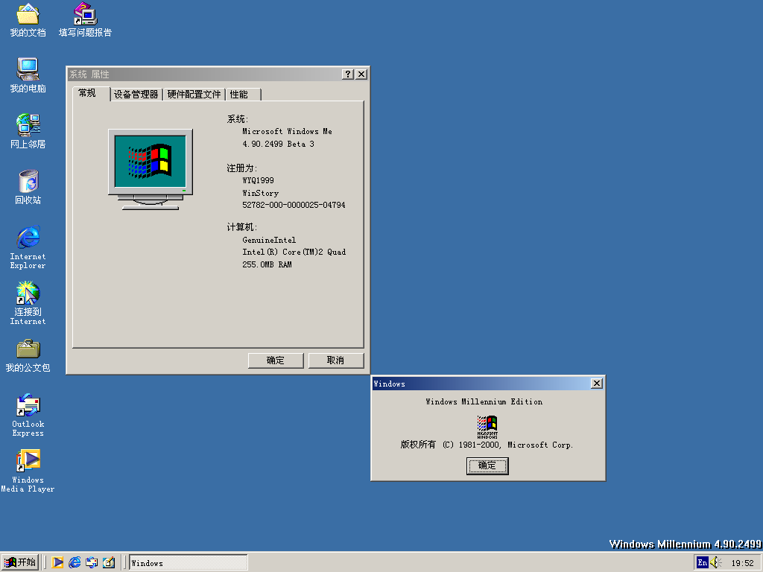Open the 开始 Start menu
This screenshot has height=572, width=763.
(20, 562)
